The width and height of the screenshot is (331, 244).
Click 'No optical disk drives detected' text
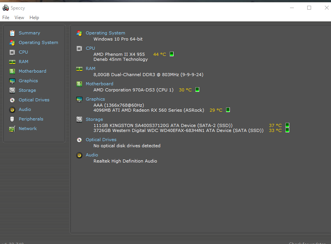click(127, 146)
